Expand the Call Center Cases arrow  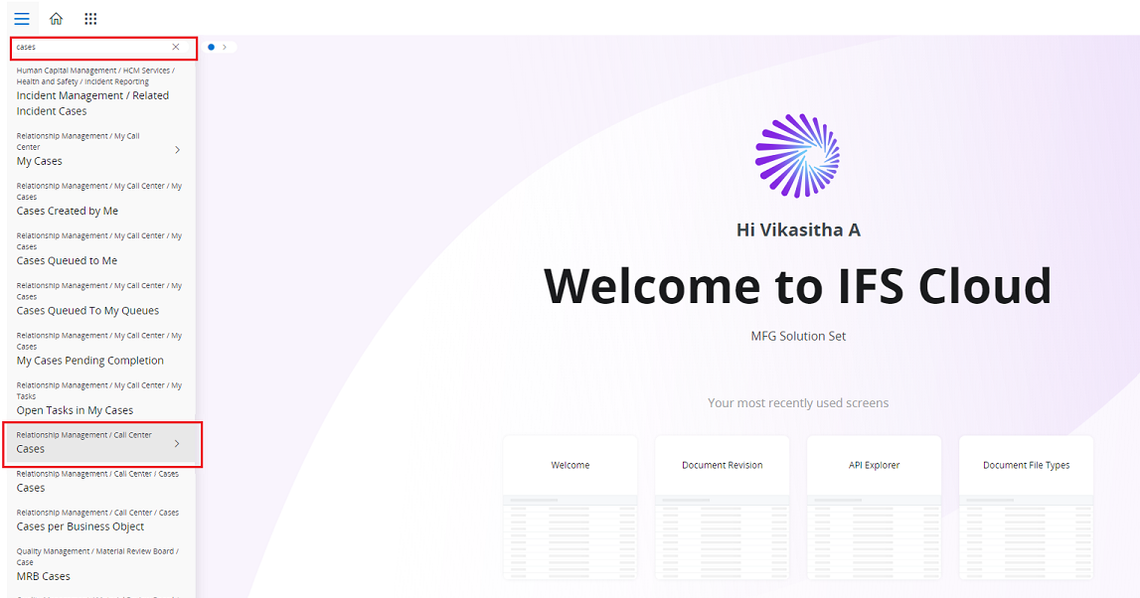(177, 443)
